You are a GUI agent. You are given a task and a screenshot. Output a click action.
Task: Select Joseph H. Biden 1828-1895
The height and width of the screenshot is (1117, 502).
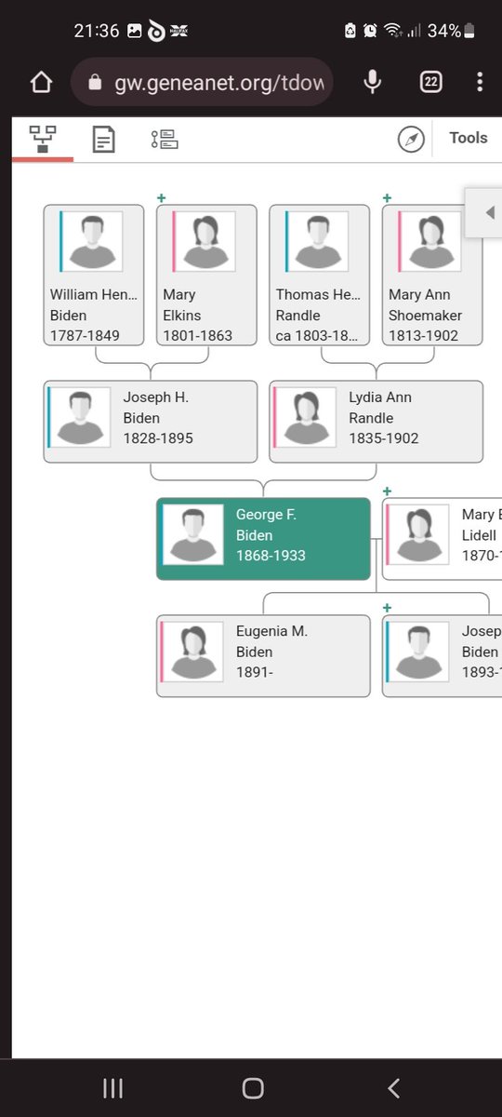[x=151, y=422]
